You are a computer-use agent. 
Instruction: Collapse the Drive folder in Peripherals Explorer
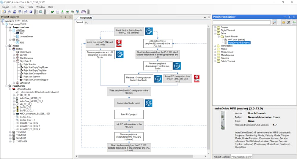point(215,34)
